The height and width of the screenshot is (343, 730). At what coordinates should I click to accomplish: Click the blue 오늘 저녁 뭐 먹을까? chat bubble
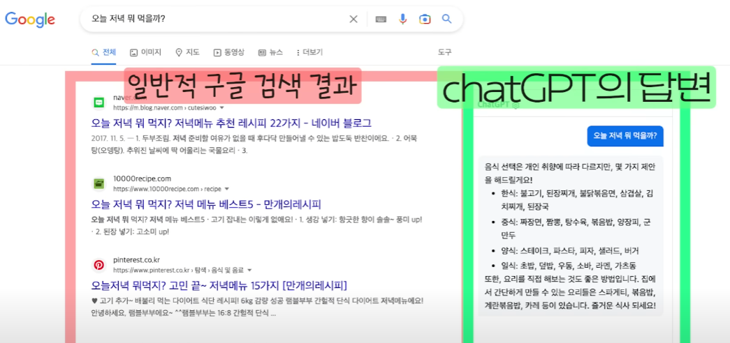625,136
